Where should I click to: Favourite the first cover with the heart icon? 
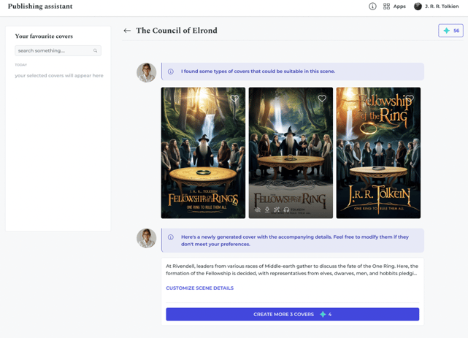pyautogui.click(x=234, y=98)
